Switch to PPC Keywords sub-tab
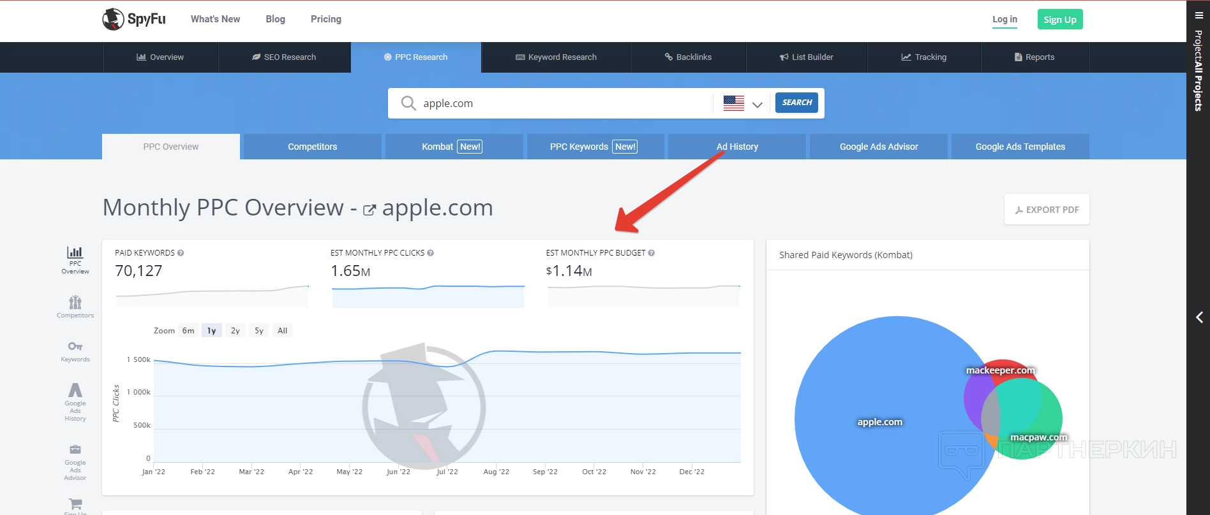 coord(595,147)
